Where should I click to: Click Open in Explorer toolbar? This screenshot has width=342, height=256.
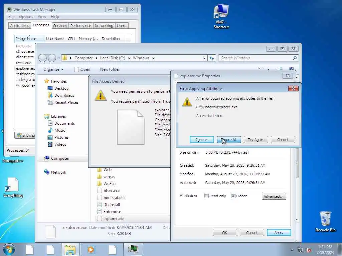coord(82,69)
